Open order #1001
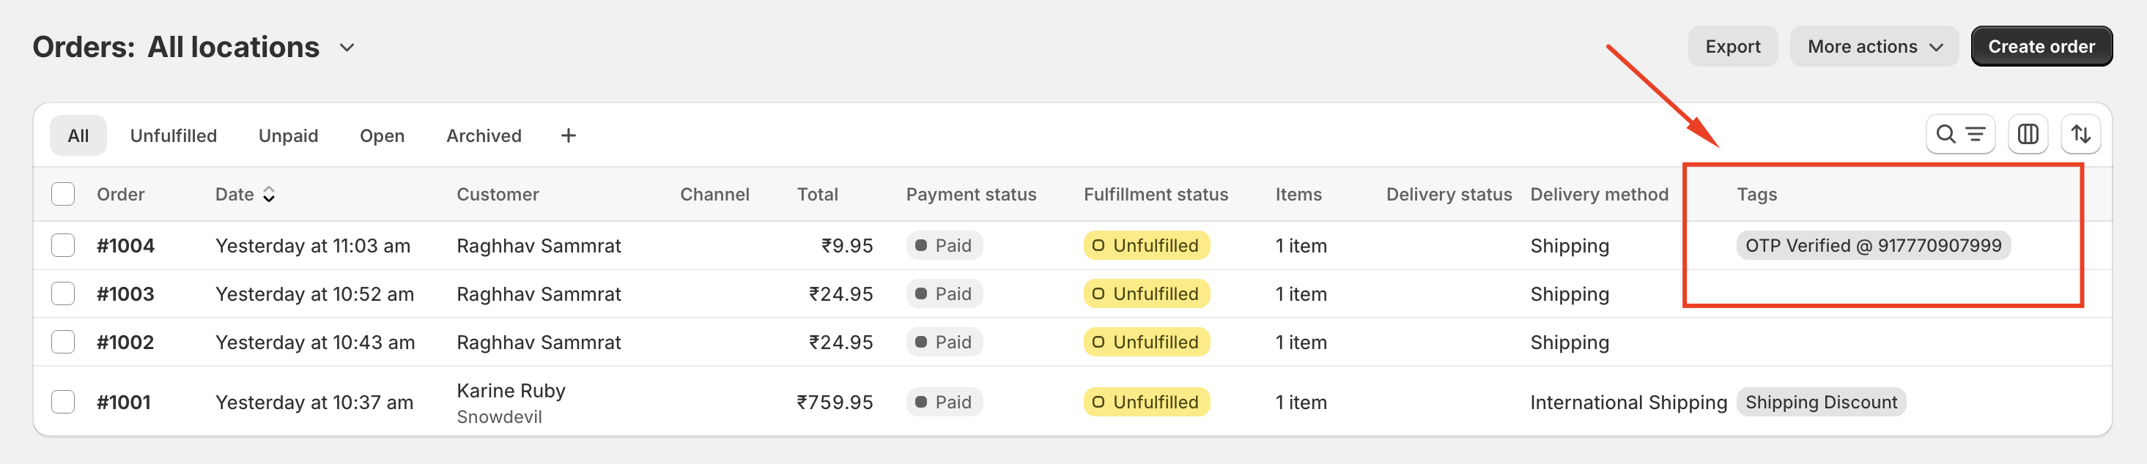 (x=124, y=403)
